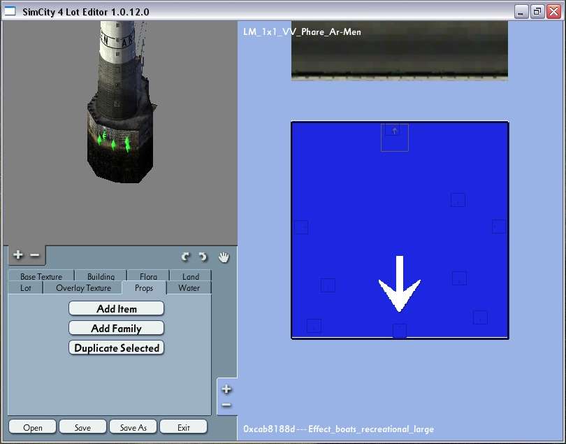The height and width of the screenshot is (444, 566).
Task: Select the Overlay Texture tab
Action: tap(83, 288)
